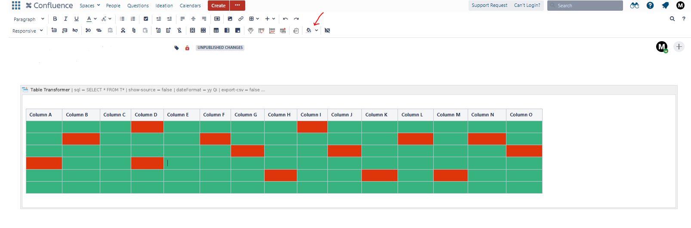This screenshot has height=228, width=691.
Task: Open the Responsive table width dropdown
Action: pos(28,31)
